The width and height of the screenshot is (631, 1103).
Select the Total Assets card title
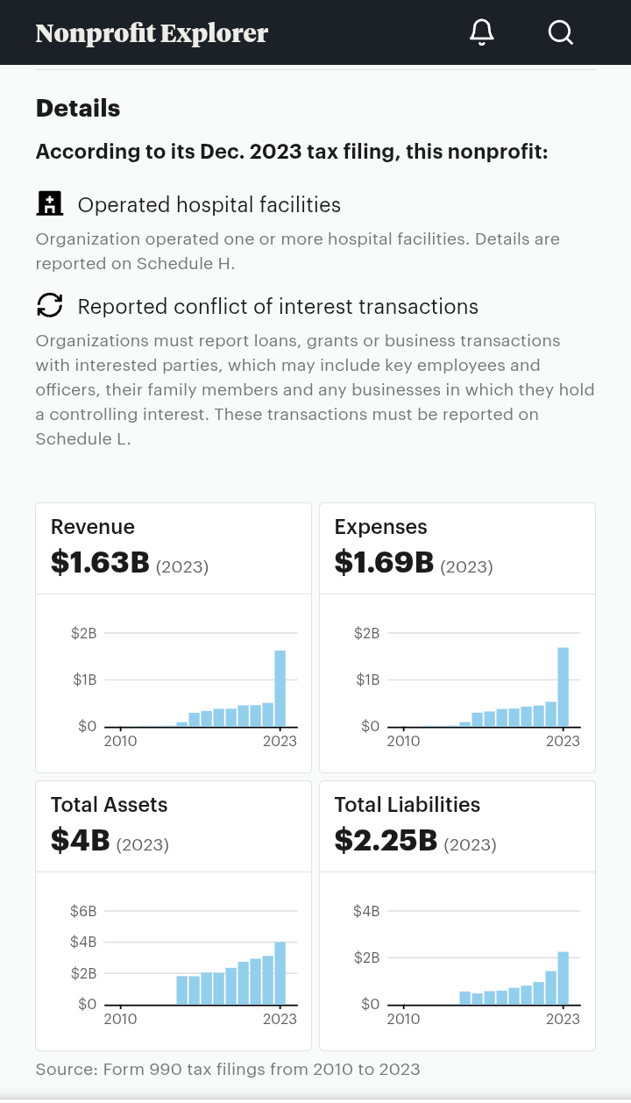[109, 805]
